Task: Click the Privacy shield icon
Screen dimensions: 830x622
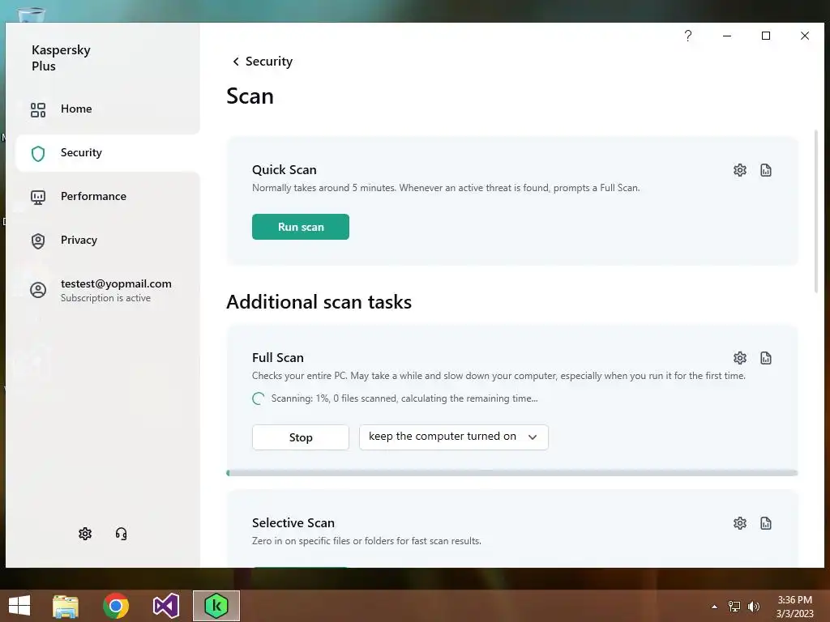Action: (x=37, y=241)
